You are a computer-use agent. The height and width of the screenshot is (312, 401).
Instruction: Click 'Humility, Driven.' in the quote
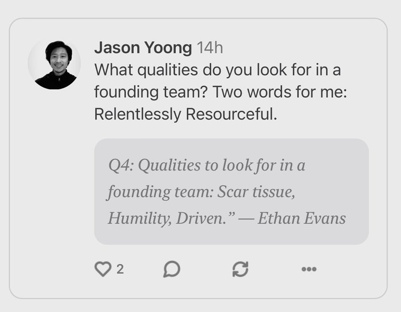pyautogui.click(x=172, y=218)
